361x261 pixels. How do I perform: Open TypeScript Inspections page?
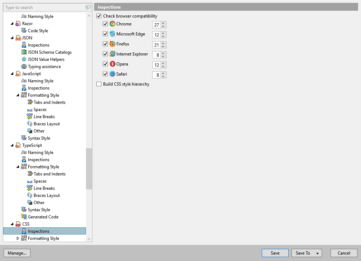[38, 160]
